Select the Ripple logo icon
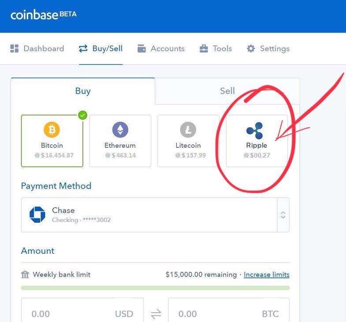 pos(255,130)
